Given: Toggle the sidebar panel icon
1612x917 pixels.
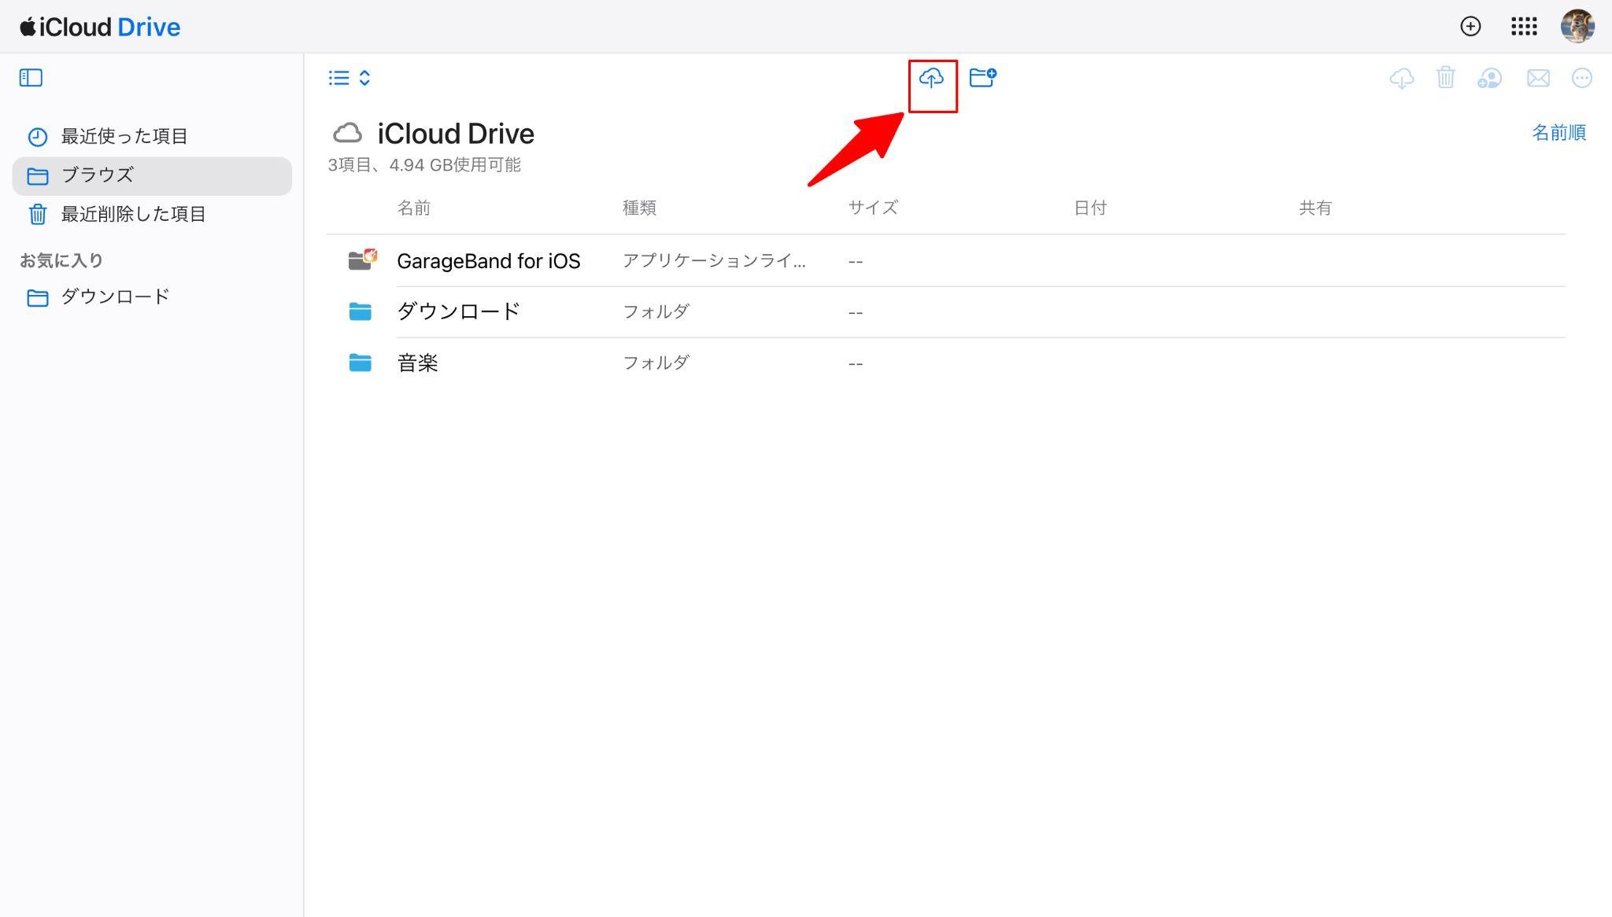Looking at the screenshot, I should click(31, 77).
